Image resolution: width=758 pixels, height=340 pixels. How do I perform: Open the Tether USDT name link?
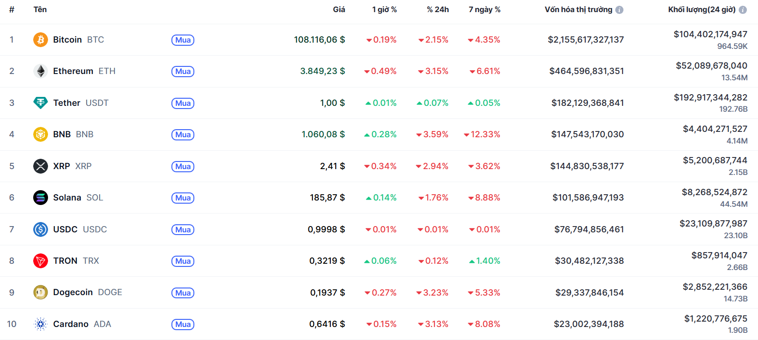(x=81, y=103)
